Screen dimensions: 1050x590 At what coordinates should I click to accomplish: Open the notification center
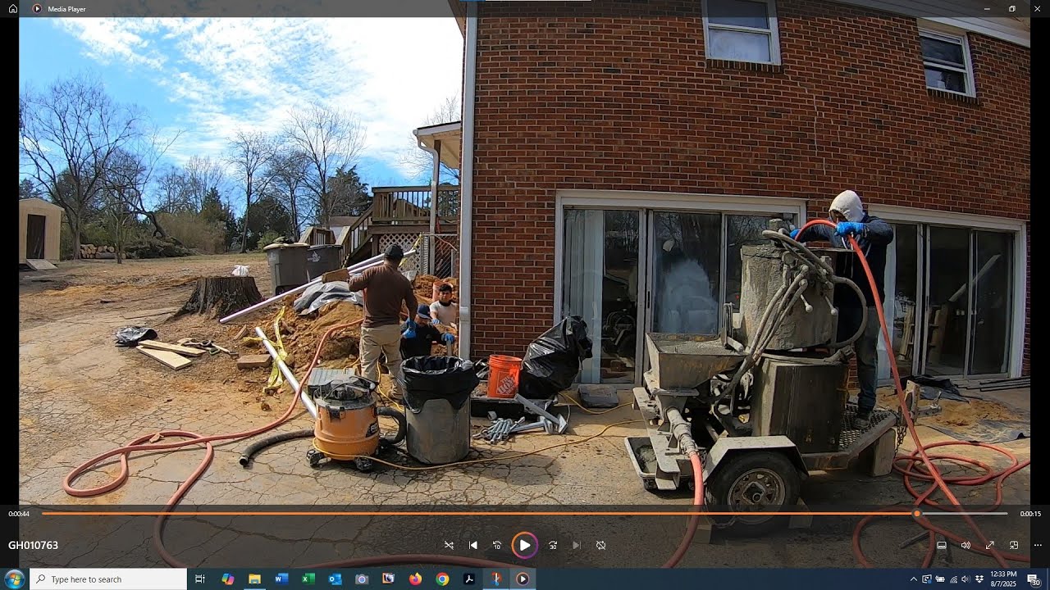[x=1034, y=579]
